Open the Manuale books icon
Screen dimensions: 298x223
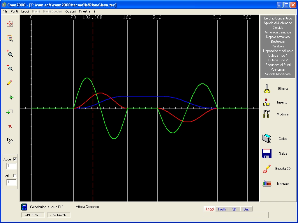[267, 184]
